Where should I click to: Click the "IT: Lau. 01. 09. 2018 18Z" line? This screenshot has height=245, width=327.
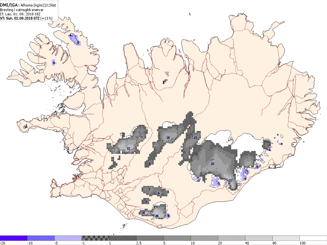pyautogui.click(x=20, y=14)
